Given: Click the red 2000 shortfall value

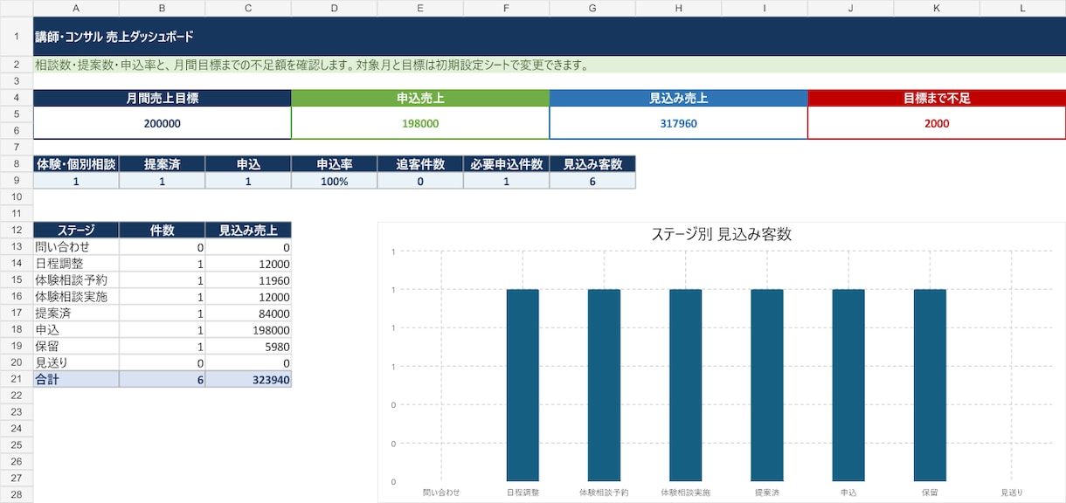Looking at the screenshot, I should [x=937, y=123].
